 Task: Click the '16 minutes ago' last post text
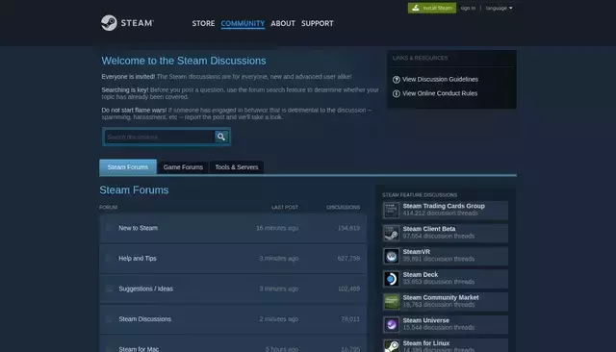(x=277, y=228)
